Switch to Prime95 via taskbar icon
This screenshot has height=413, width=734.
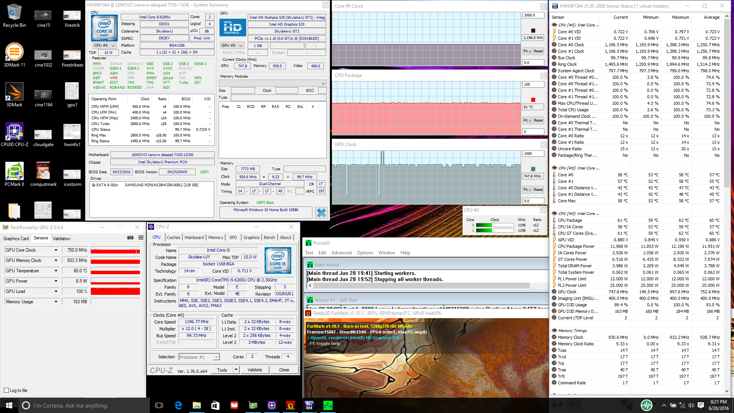[x=328, y=405]
